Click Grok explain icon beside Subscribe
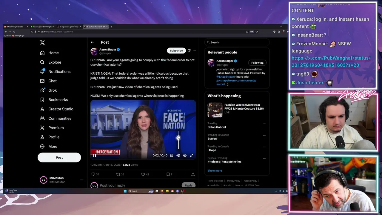Viewport: 382px width, 215px height. [x=189, y=50]
